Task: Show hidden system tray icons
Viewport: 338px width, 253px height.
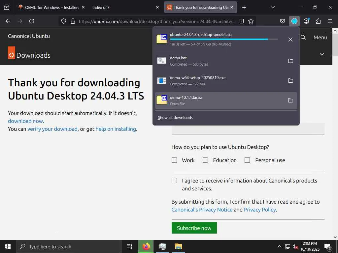Action: tap(279, 246)
